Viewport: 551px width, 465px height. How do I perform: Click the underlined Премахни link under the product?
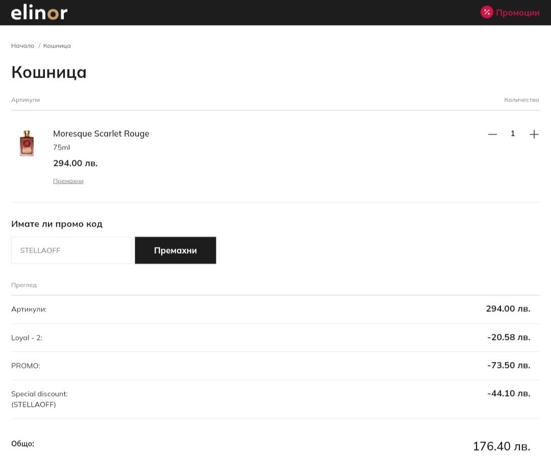68,181
